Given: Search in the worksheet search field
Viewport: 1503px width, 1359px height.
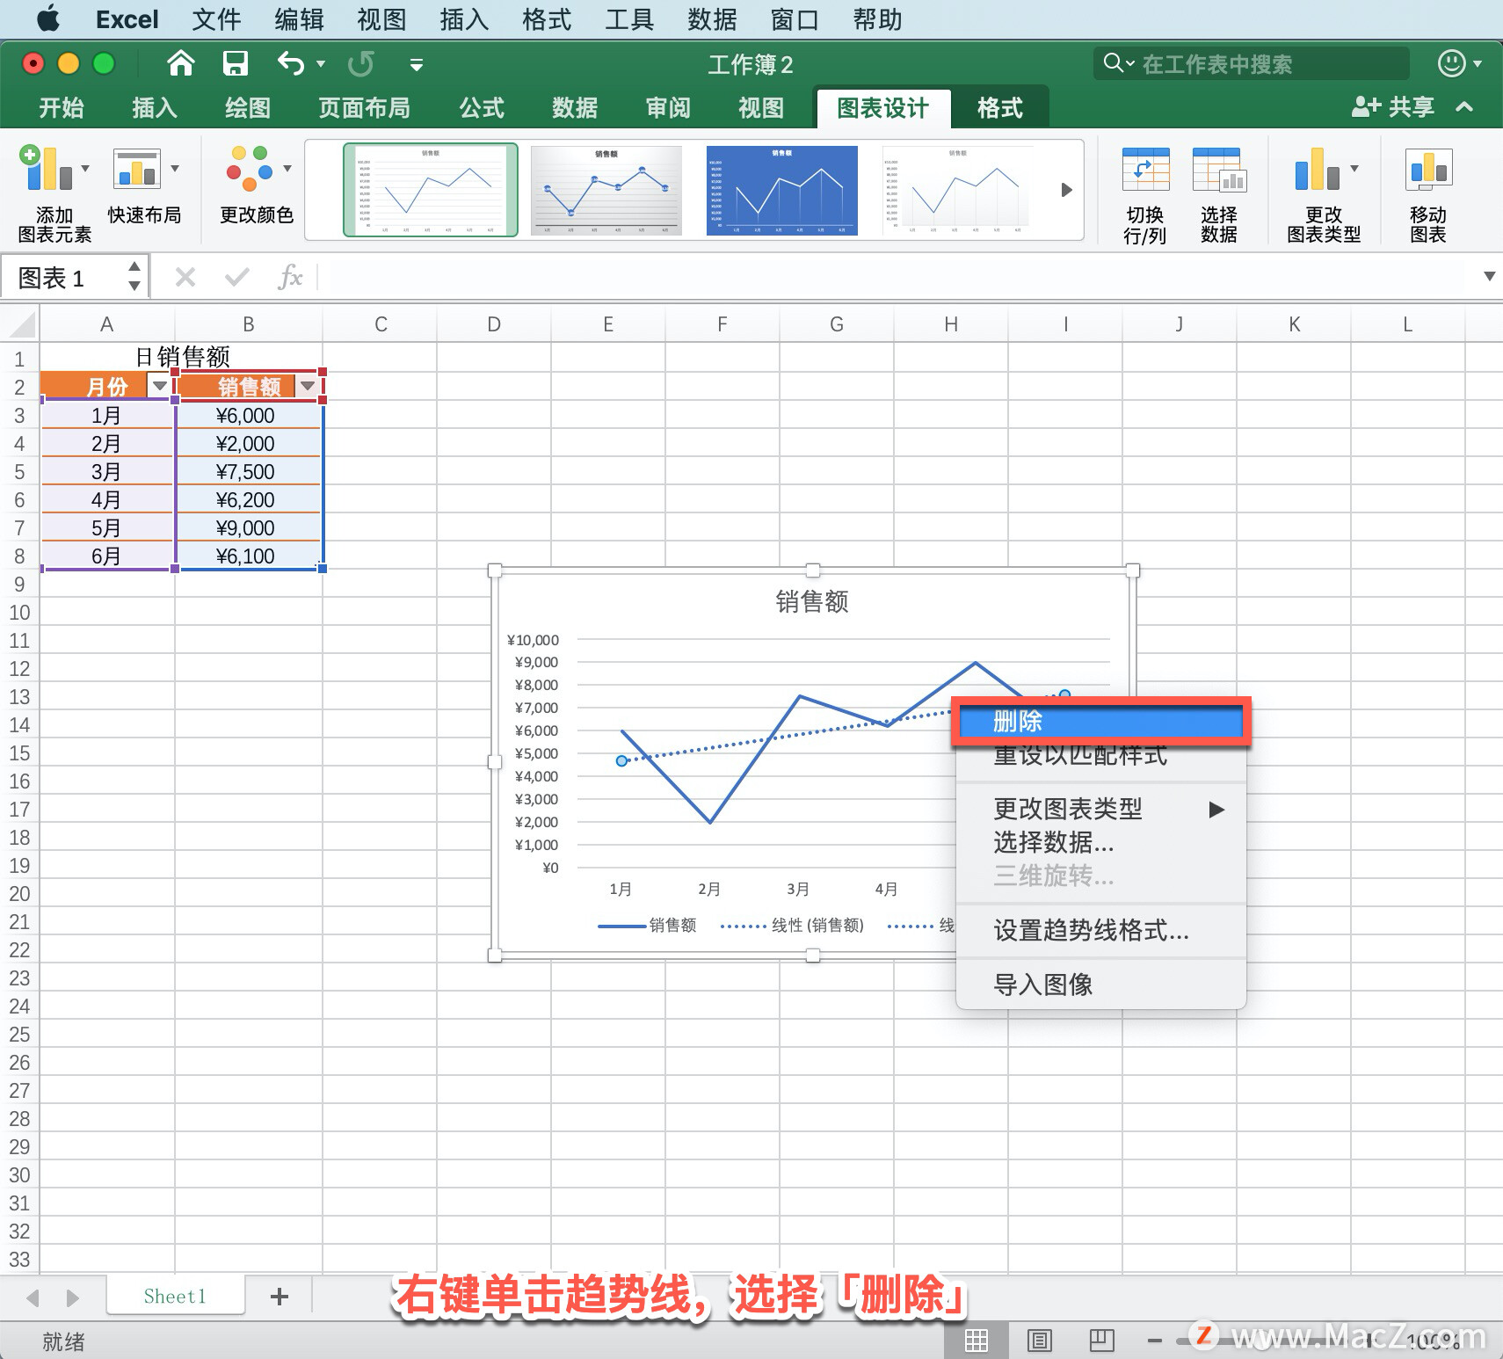Looking at the screenshot, I should point(1251,63).
